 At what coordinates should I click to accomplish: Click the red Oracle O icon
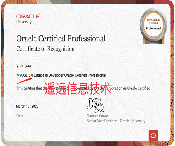[x=153, y=135]
